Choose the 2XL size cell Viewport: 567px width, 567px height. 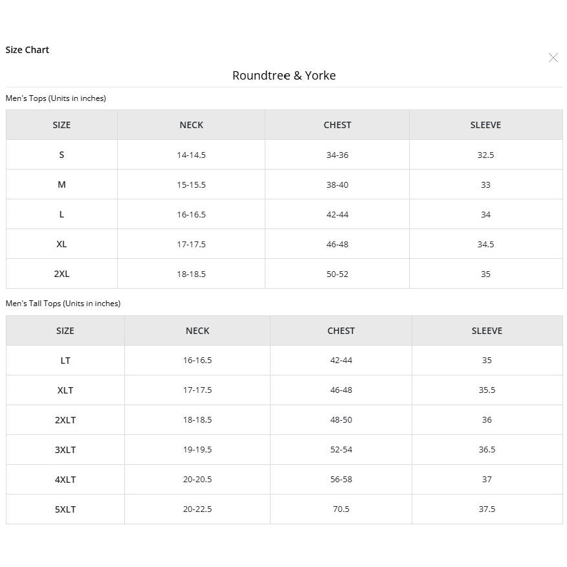pos(61,274)
